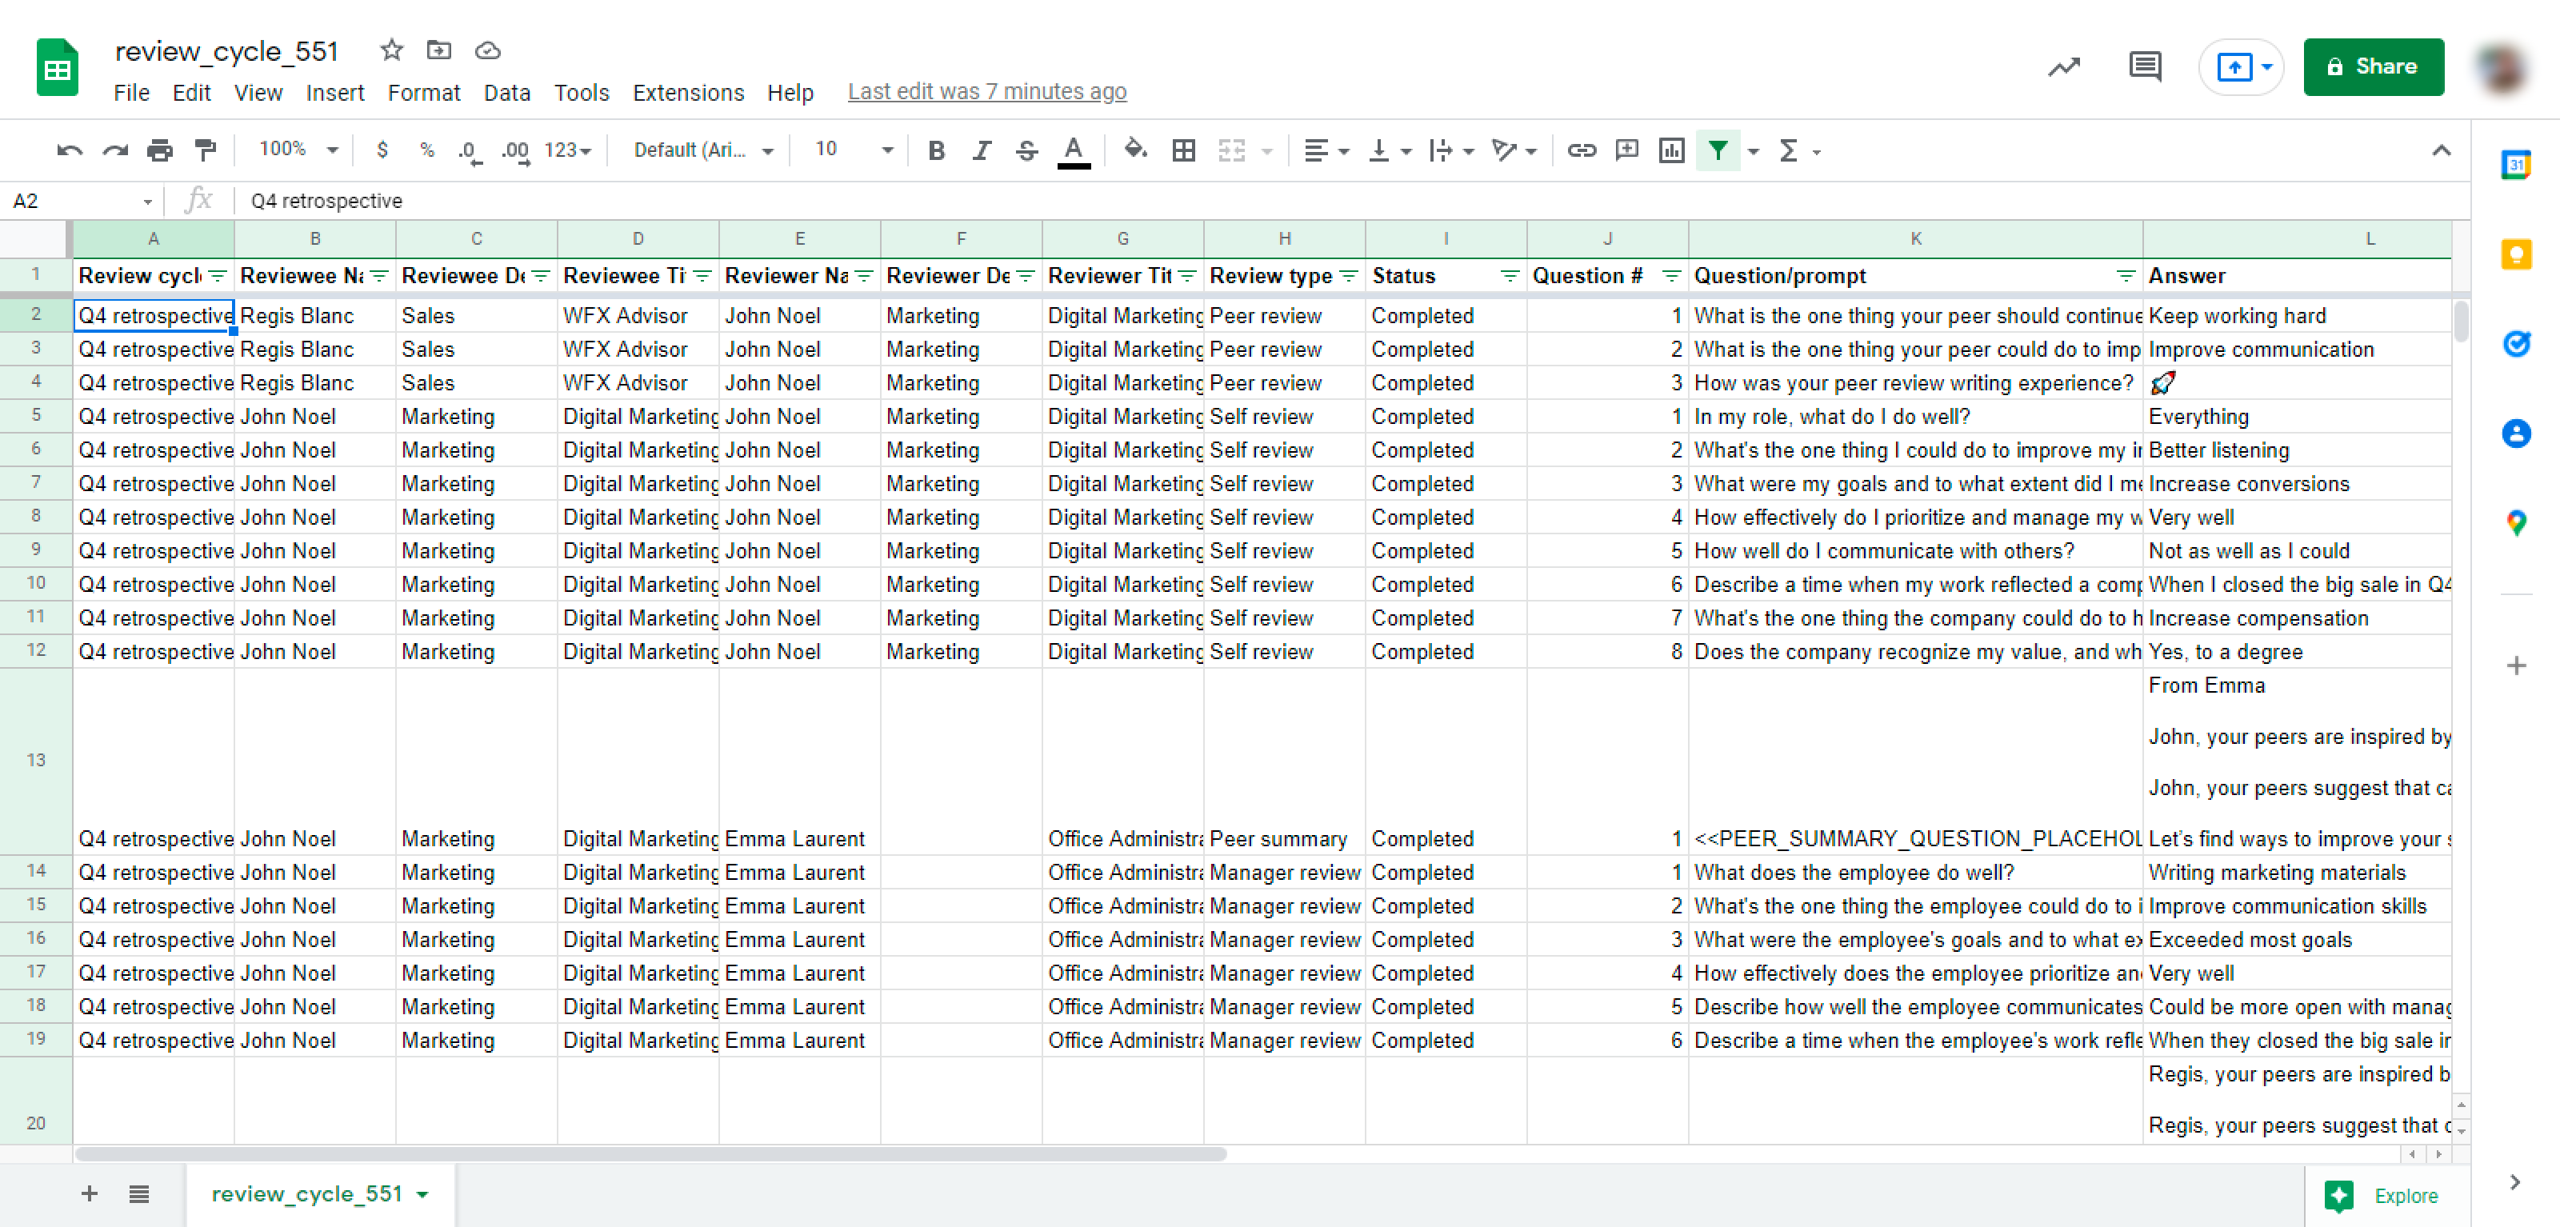Open the Extensions menu
2576x1227 pixels.
[x=688, y=93]
